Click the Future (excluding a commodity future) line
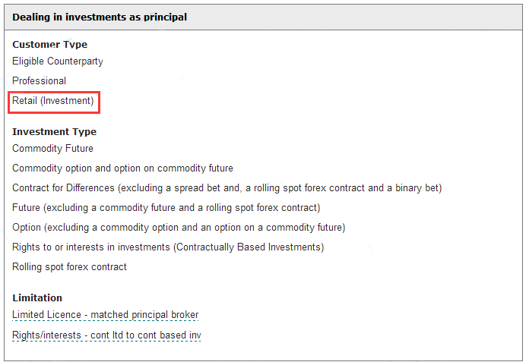The image size is (526, 362). click(166, 208)
